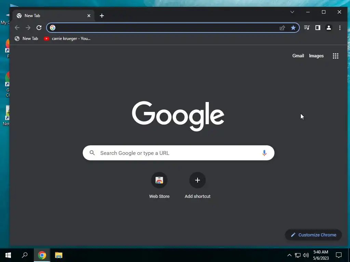
Task: Expand the tab search dropdown arrow
Action: coord(292,12)
